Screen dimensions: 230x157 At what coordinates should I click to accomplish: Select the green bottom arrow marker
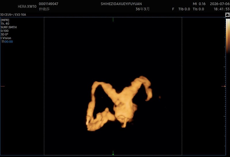click(x=113, y=153)
